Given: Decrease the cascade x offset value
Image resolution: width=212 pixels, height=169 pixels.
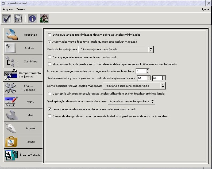Looking at the screenshot, I should click(149, 79).
